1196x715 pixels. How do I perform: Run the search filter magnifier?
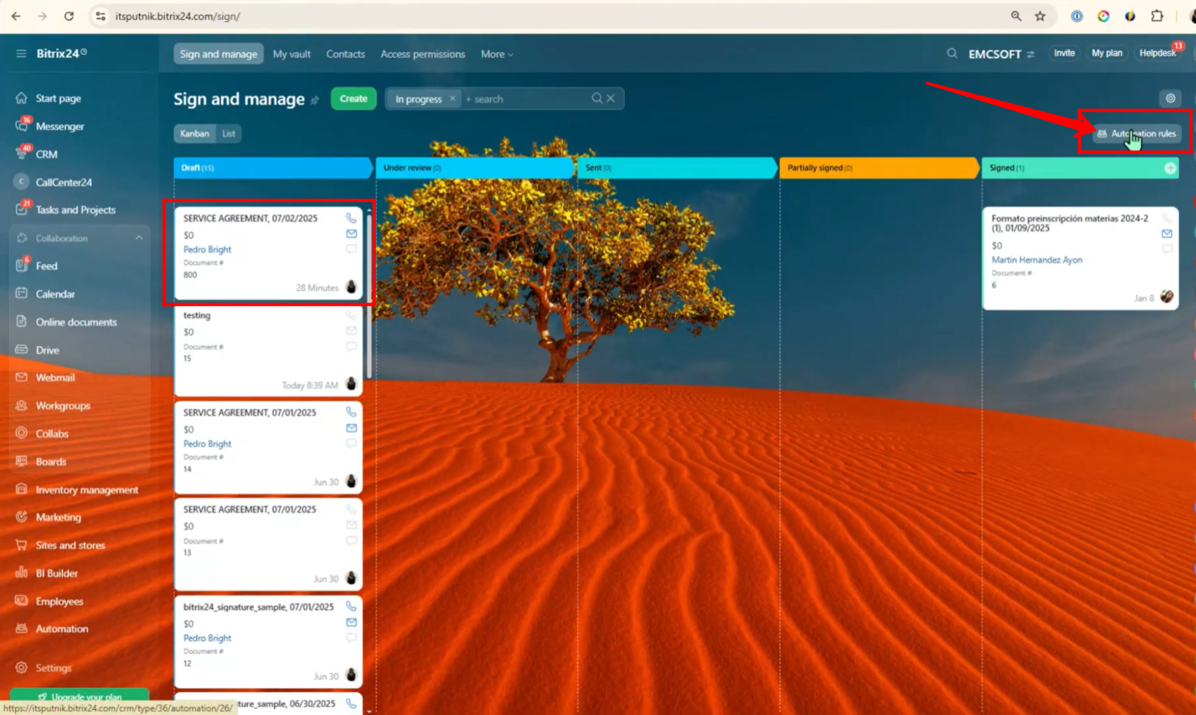pos(597,99)
